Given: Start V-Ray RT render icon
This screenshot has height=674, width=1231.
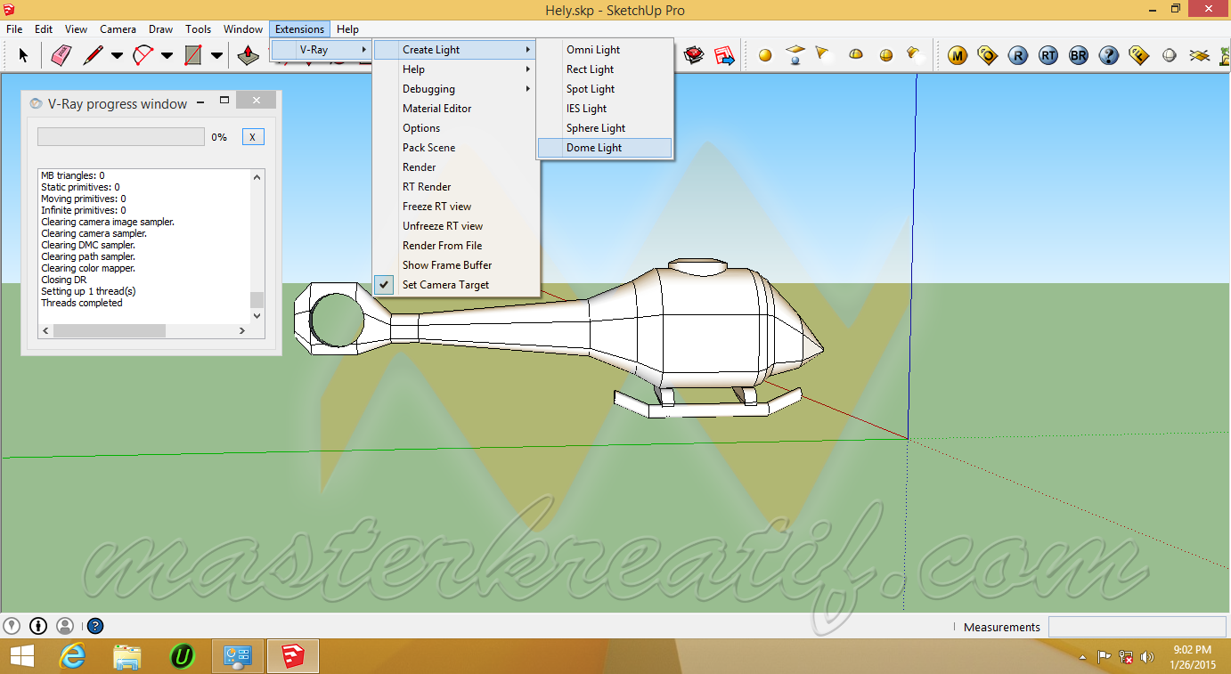Looking at the screenshot, I should [x=1048, y=55].
